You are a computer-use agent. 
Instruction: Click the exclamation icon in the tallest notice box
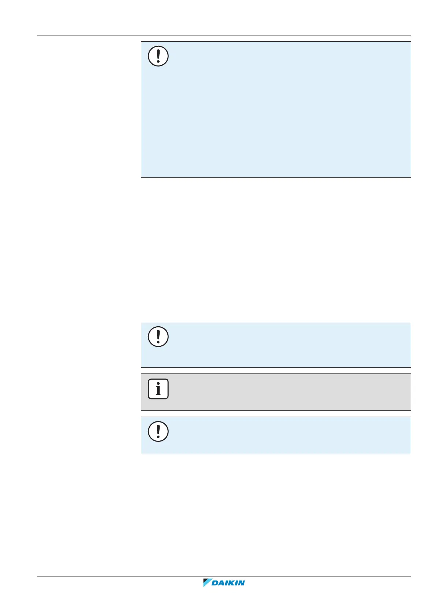click(158, 56)
